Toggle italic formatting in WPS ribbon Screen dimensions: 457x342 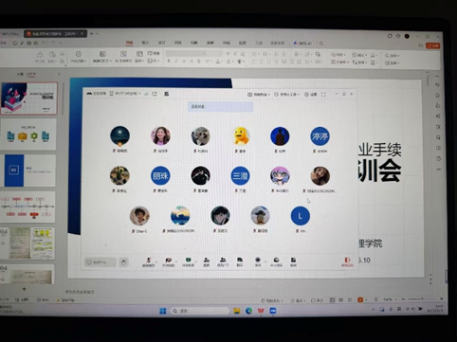tap(176, 62)
